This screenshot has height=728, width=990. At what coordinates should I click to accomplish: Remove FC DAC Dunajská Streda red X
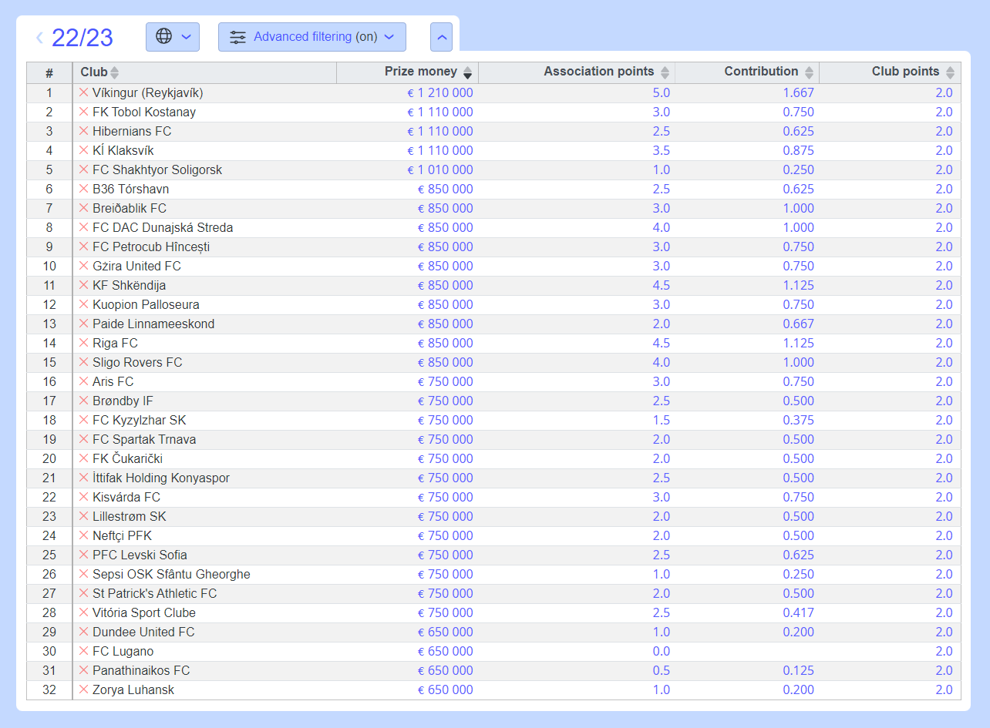pyautogui.click(x=84, y=227)
